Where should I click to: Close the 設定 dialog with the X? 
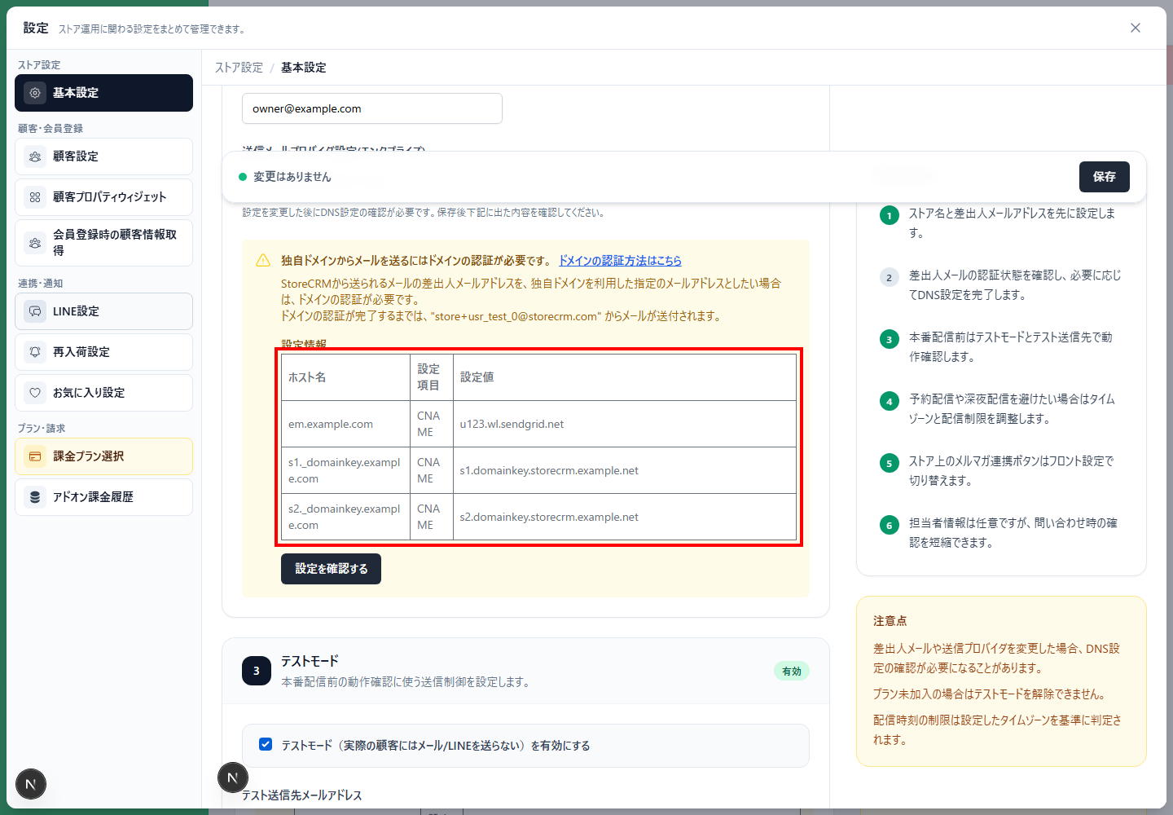tap(1136, 28)
